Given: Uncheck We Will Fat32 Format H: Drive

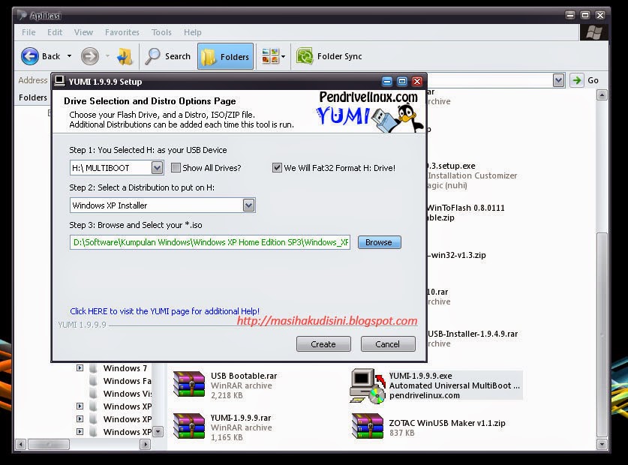Looking at the screenshot, I should coord(277,167).
